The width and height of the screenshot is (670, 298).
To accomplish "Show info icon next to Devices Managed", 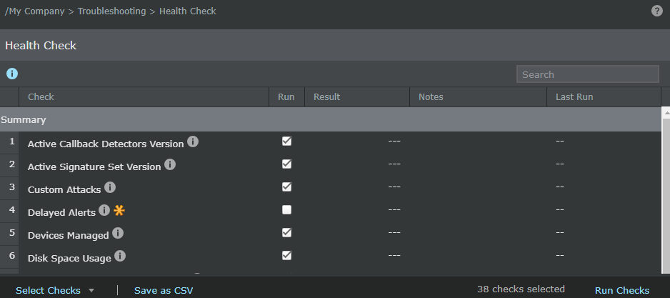I will click(x=118, y=233).
